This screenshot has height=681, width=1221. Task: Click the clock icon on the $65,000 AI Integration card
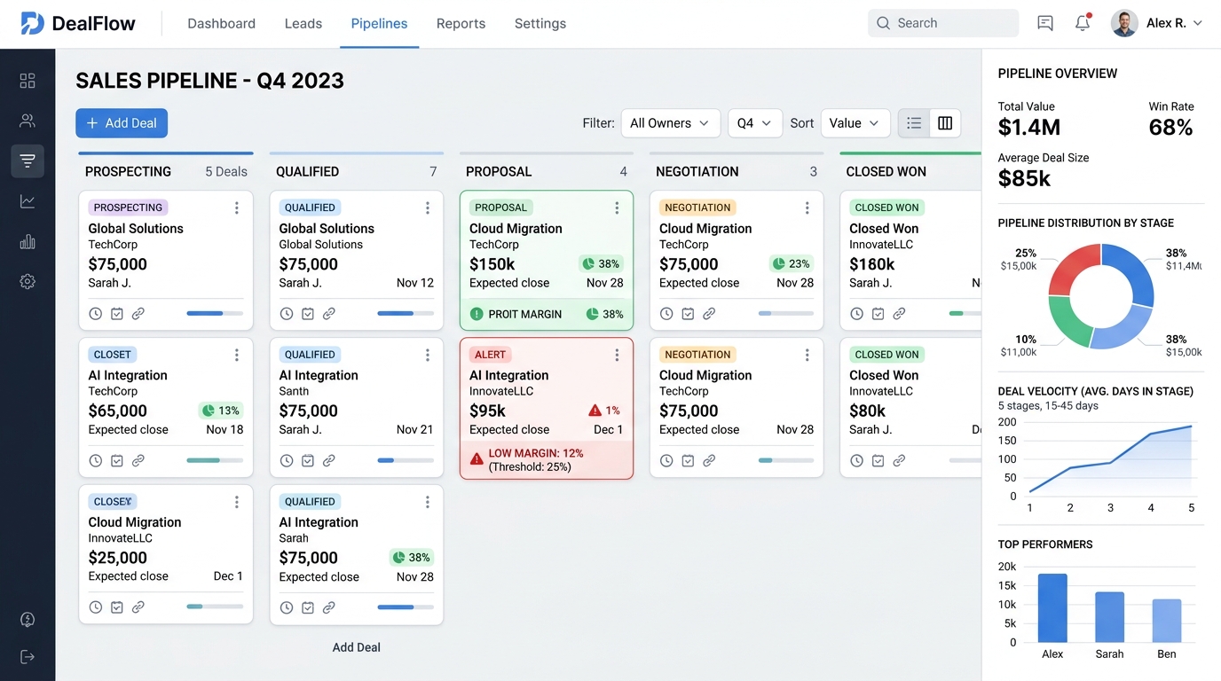click(x=96, y=461)
